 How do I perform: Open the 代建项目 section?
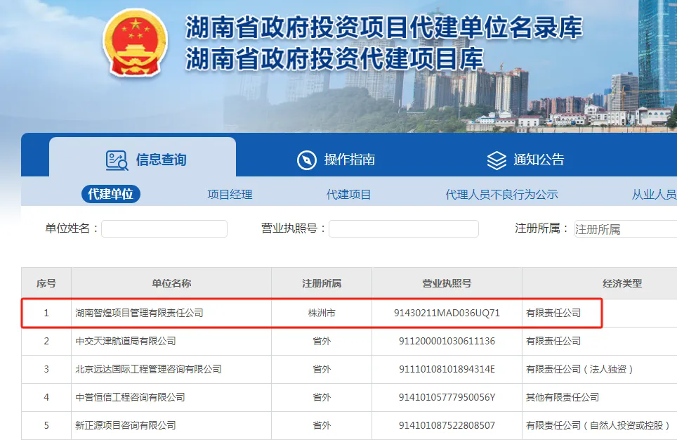(x=348, y=195)
